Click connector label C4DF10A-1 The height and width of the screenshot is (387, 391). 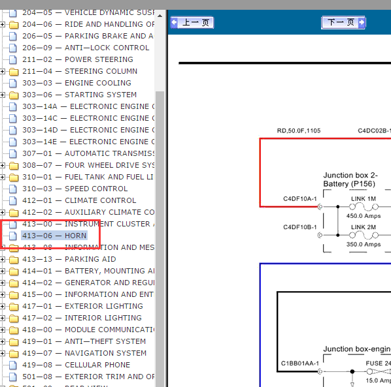(x=300, y=199)
